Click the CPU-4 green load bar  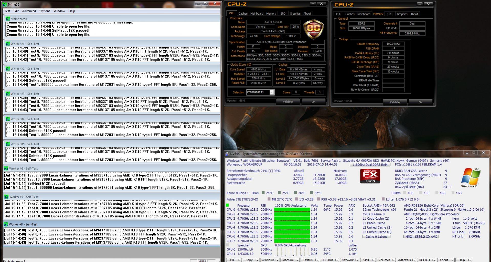point(292,228)
